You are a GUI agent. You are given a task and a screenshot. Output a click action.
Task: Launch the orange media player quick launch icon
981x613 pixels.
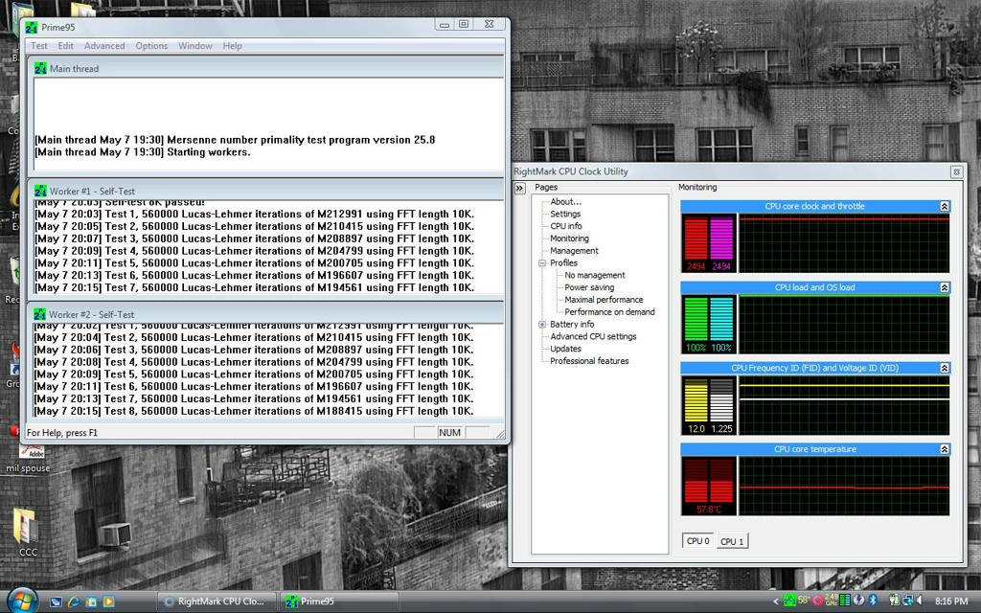click(x=108, y=602)
